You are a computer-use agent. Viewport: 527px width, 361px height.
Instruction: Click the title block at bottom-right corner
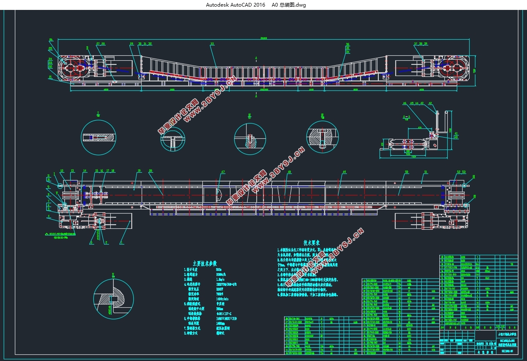(x=478, y=342)
